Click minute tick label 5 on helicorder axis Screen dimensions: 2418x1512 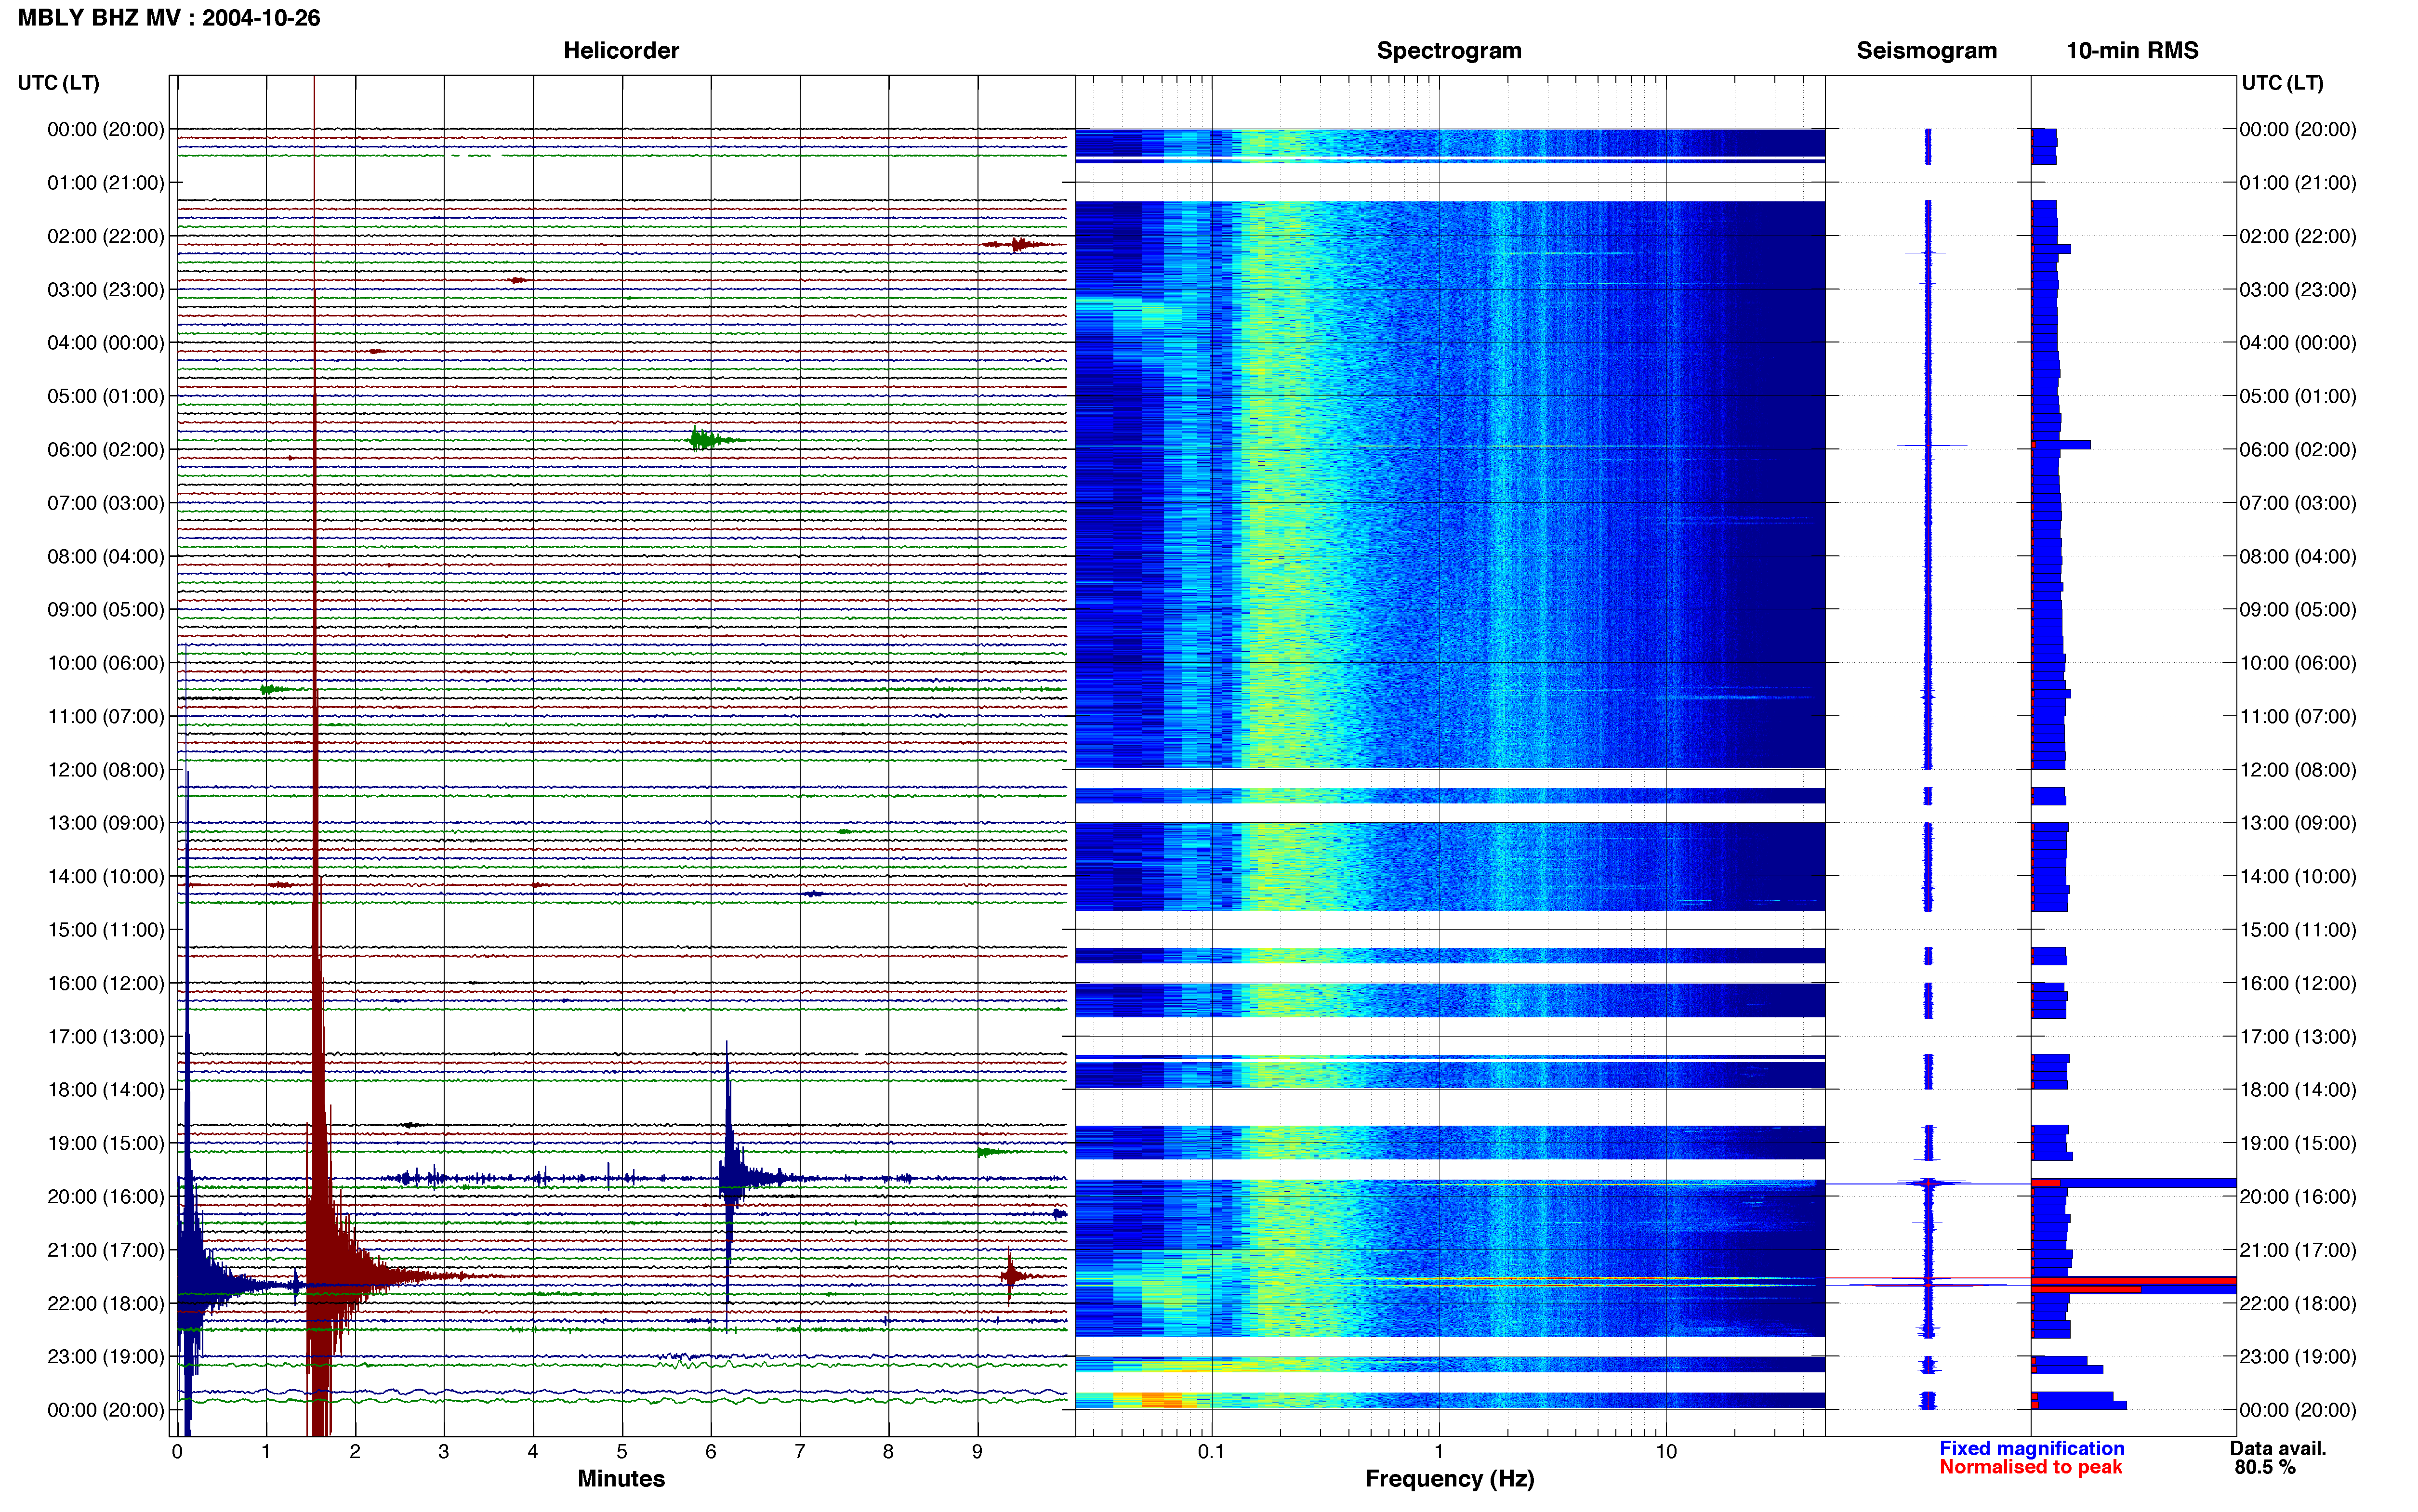click(621, 1451)
